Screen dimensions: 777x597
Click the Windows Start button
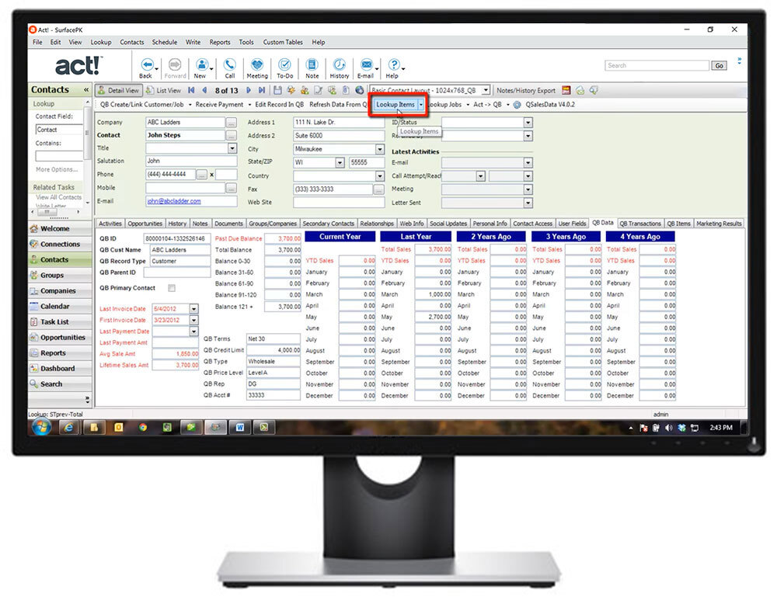coord(42,427)
